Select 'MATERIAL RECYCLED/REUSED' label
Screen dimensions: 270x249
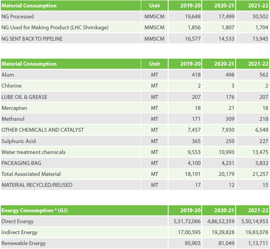37,185
